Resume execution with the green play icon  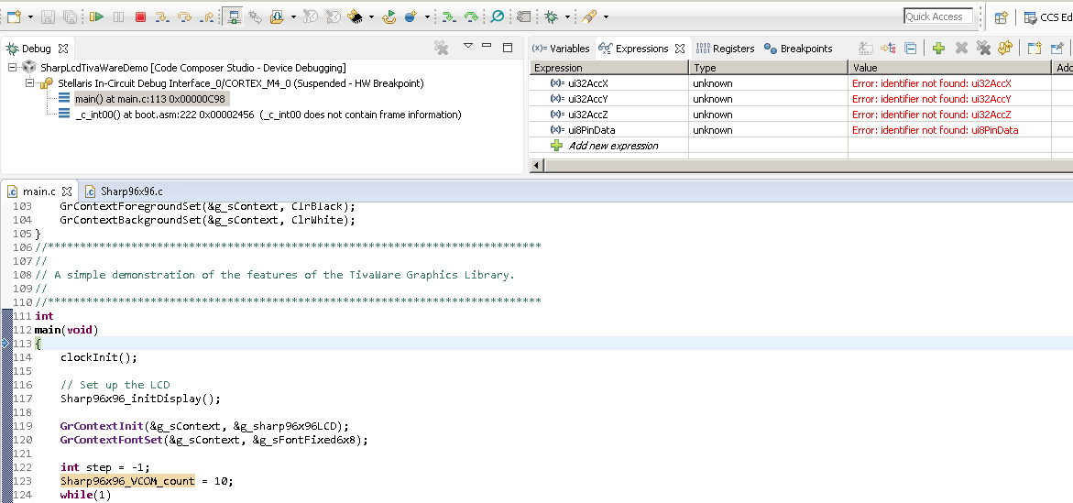click(x=96, y=16)
